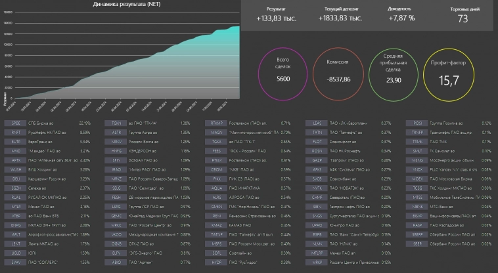Select the GAZP ticker badge
498x273 pixels.
click(317, 159)
